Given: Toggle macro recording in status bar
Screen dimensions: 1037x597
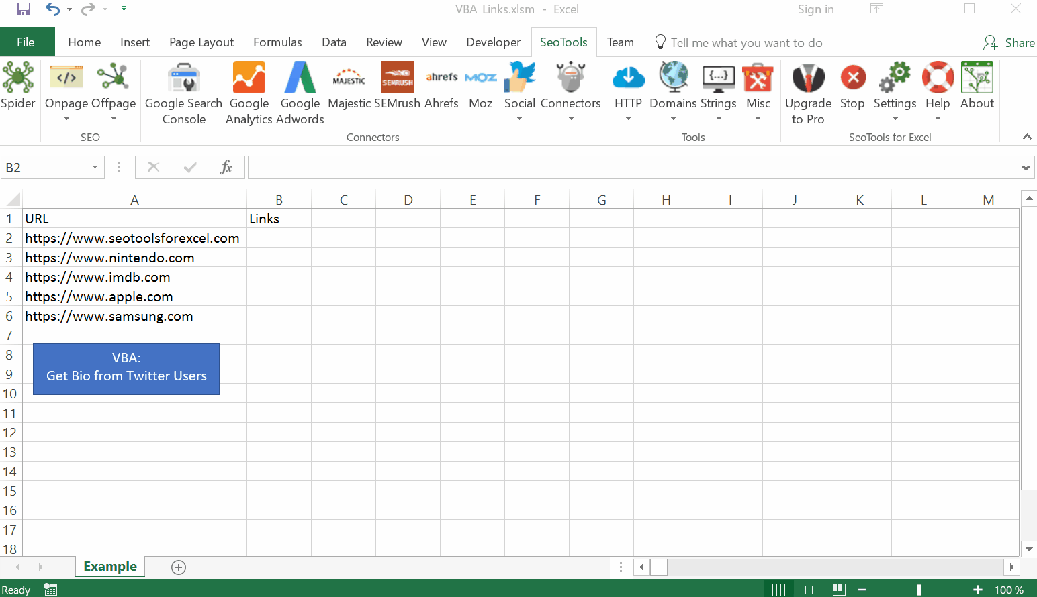Looking at the screenshot, I should point(50,590).
